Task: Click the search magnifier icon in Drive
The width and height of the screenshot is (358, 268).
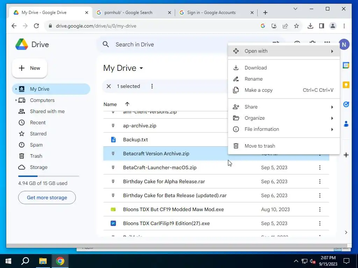Action: (106, 44)
